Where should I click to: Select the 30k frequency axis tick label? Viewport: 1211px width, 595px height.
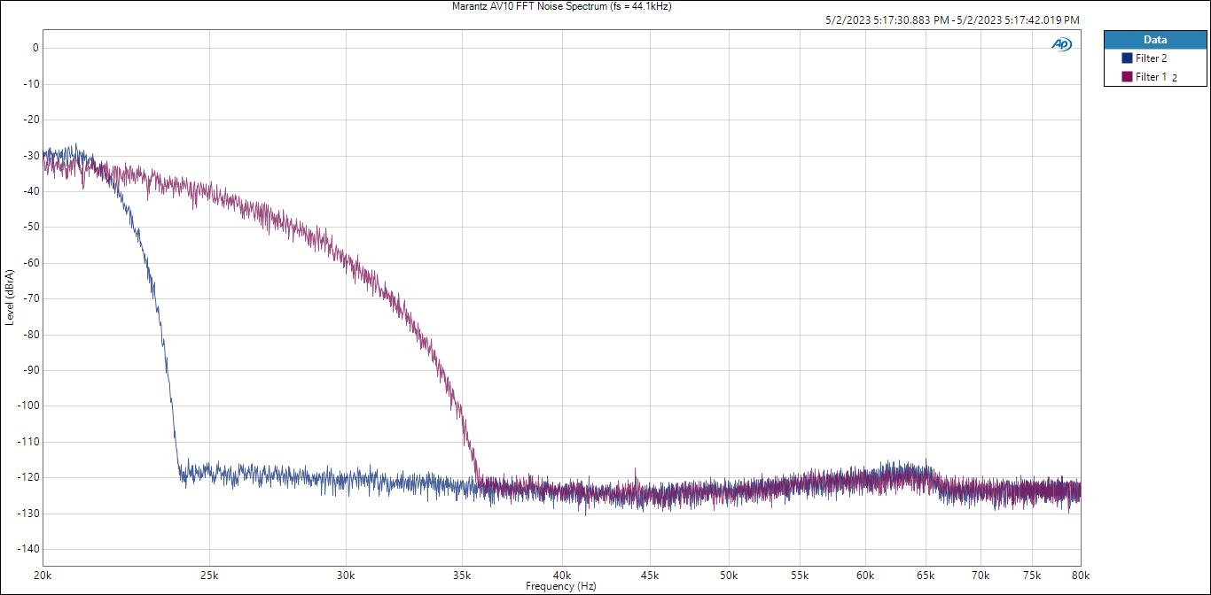click(346, 575)
